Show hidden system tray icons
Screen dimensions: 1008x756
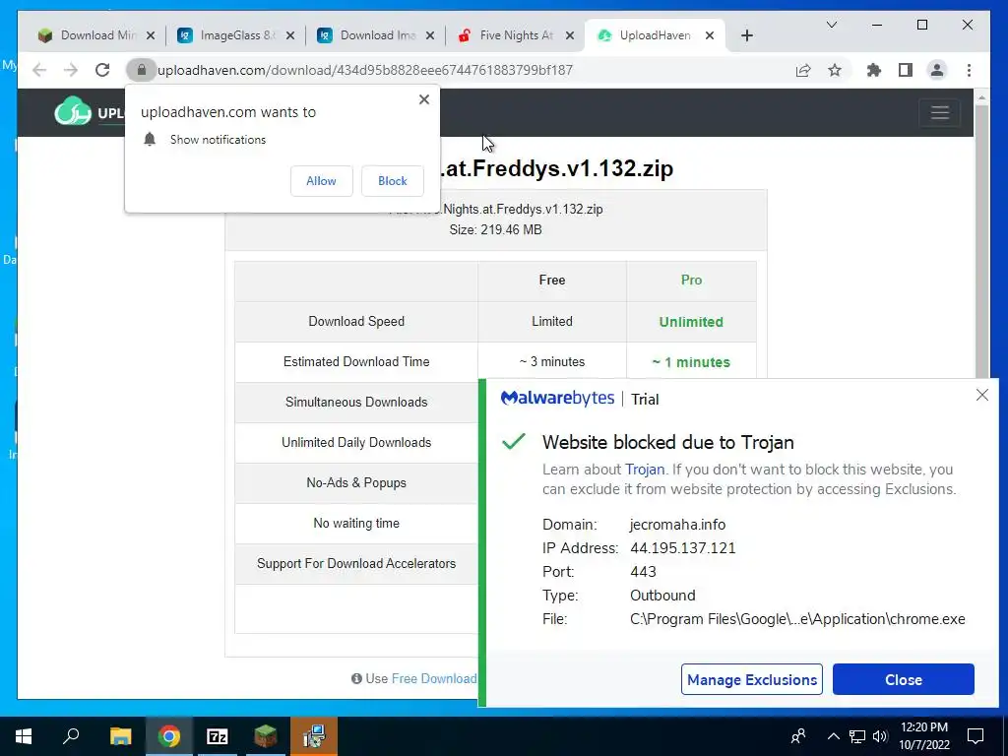pos(833,736)
